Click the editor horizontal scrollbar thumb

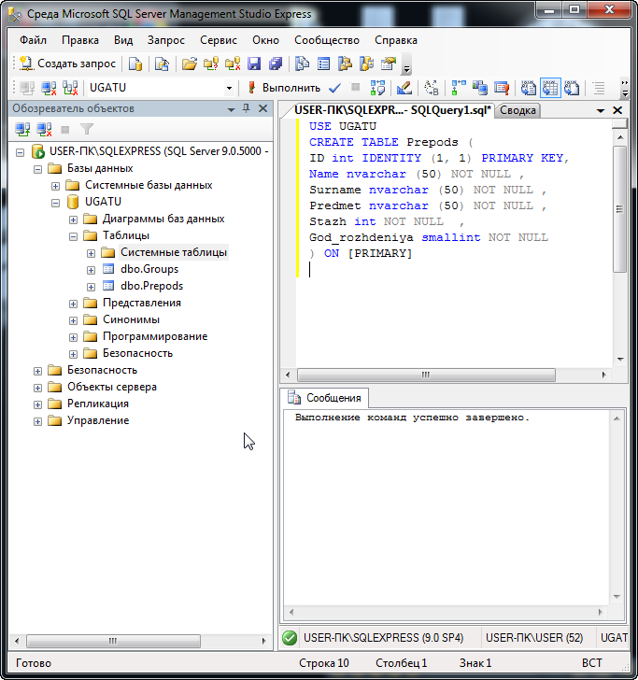426,375
